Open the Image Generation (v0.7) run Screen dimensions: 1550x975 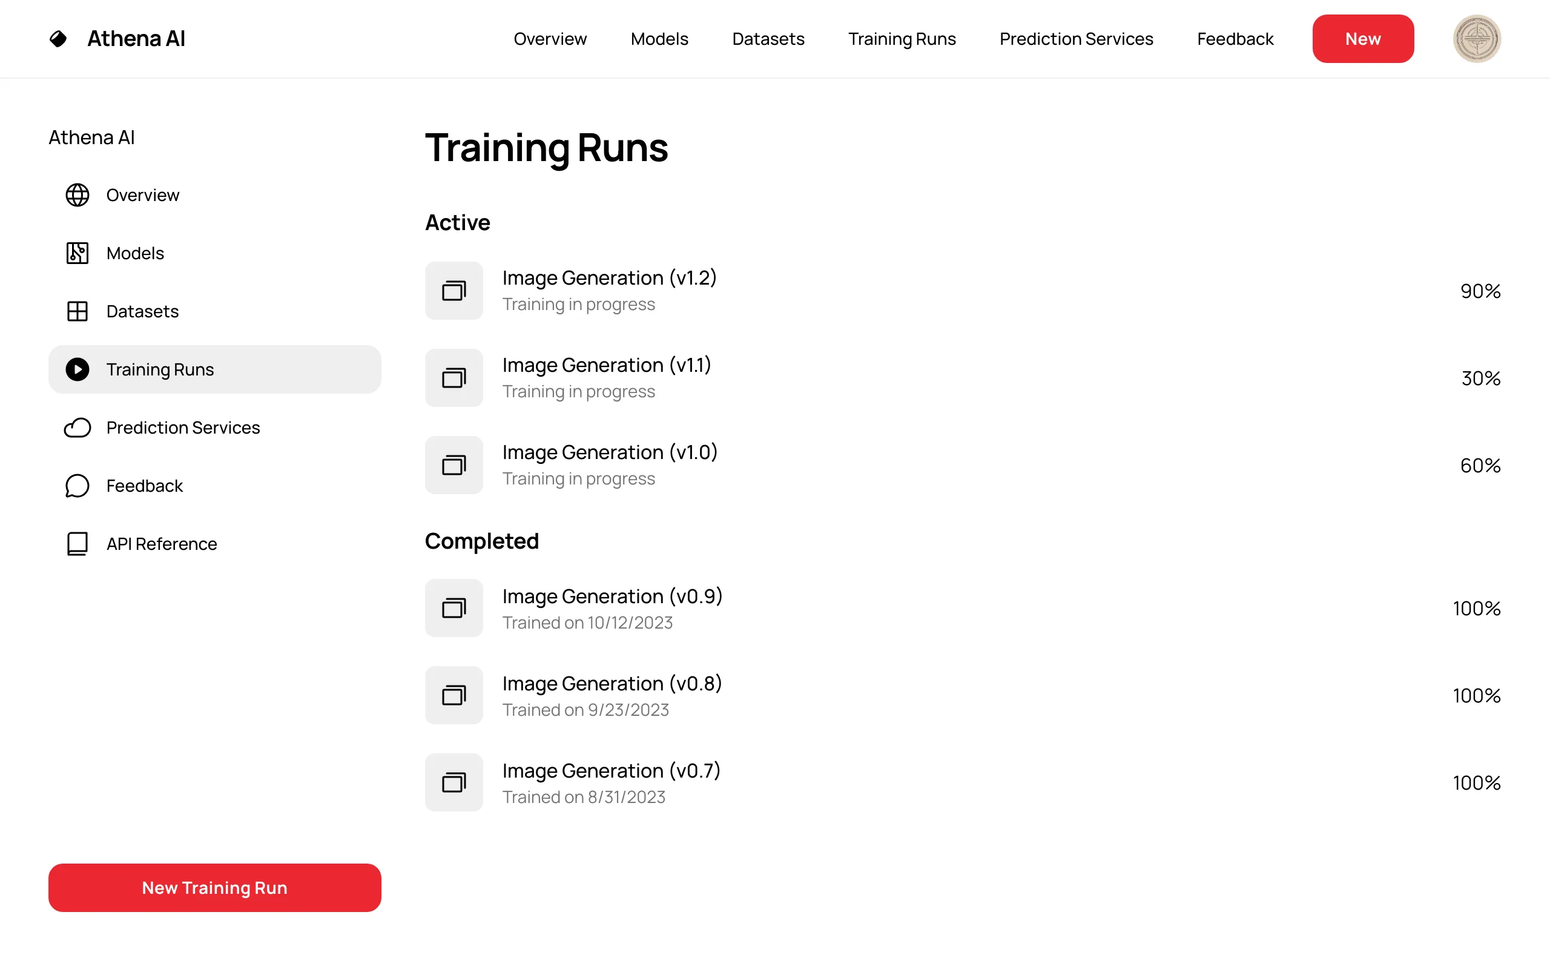click(962, 782)
